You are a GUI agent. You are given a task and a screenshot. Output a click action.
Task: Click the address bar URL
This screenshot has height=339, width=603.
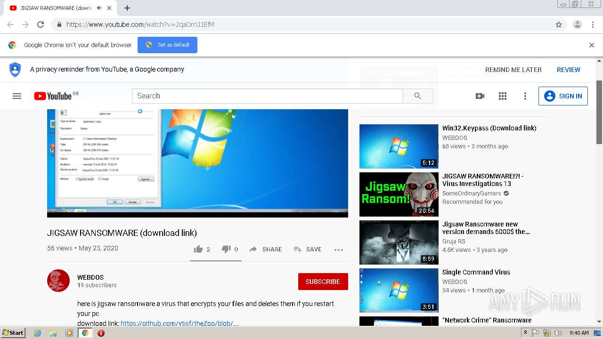point(140,24)
